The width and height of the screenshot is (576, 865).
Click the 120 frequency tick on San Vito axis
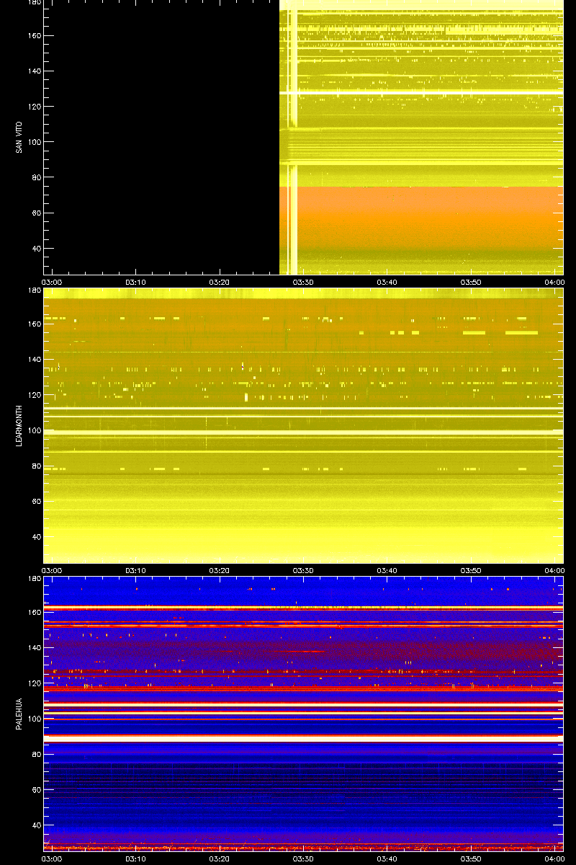point(34,107)
